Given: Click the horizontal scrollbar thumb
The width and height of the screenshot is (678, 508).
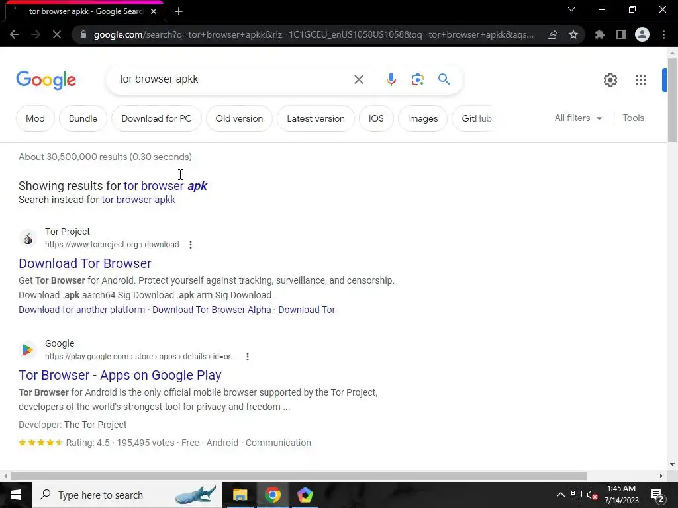Looking at the screenshot, I should point(299,476).
